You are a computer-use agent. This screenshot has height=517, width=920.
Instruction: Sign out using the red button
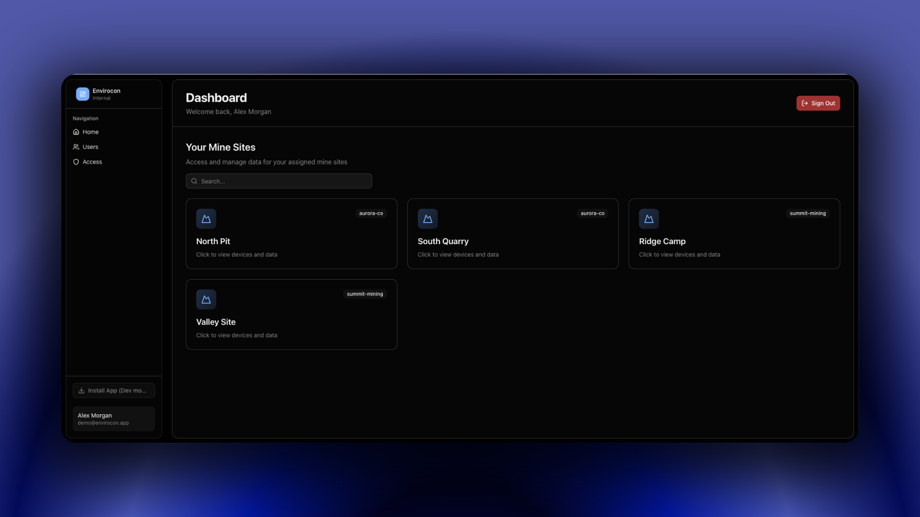818,103
